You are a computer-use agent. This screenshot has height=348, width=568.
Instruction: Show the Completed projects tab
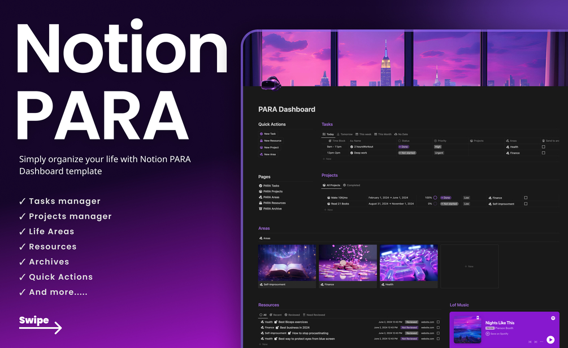pos(352,185)
